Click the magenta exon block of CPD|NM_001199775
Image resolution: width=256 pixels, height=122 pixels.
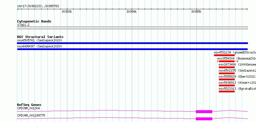click(204, 119)
